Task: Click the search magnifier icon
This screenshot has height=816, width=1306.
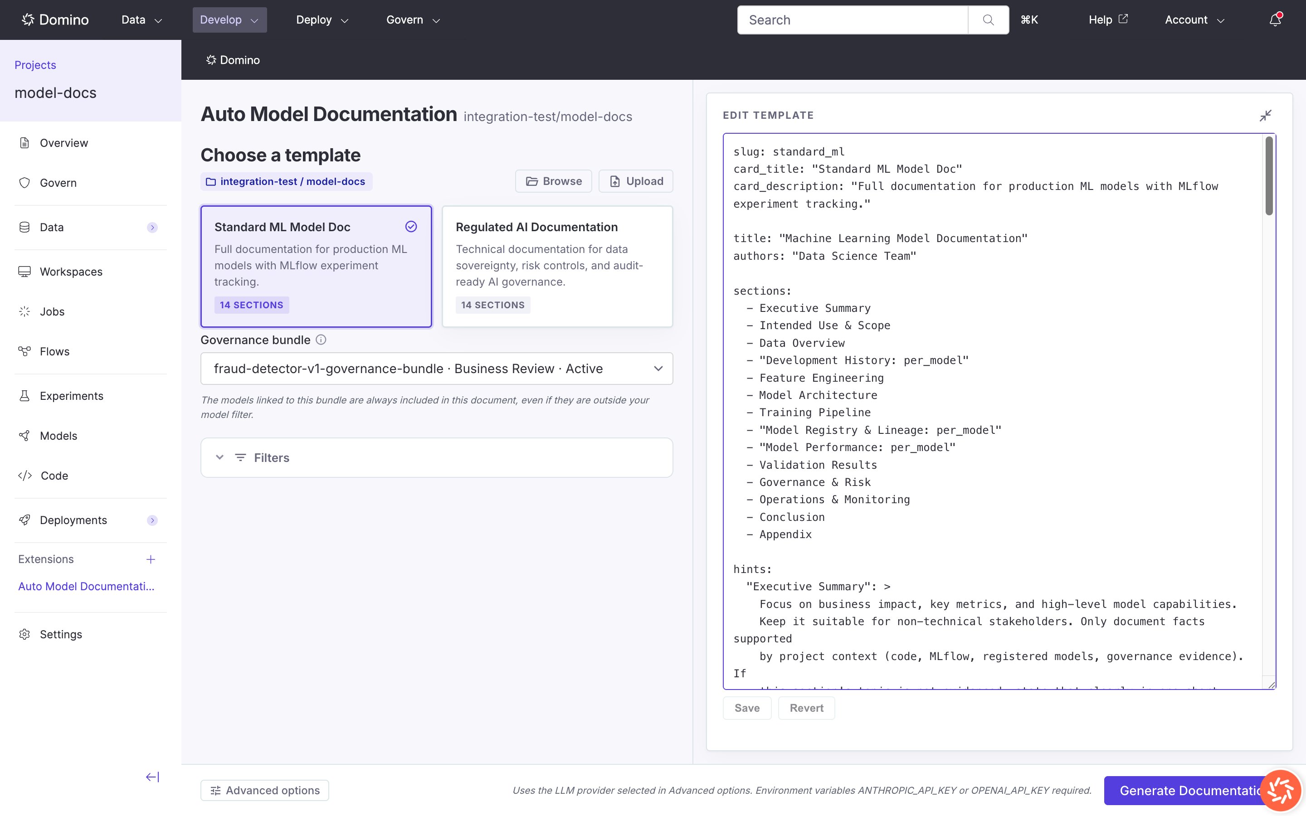Action: pos(988,20)
